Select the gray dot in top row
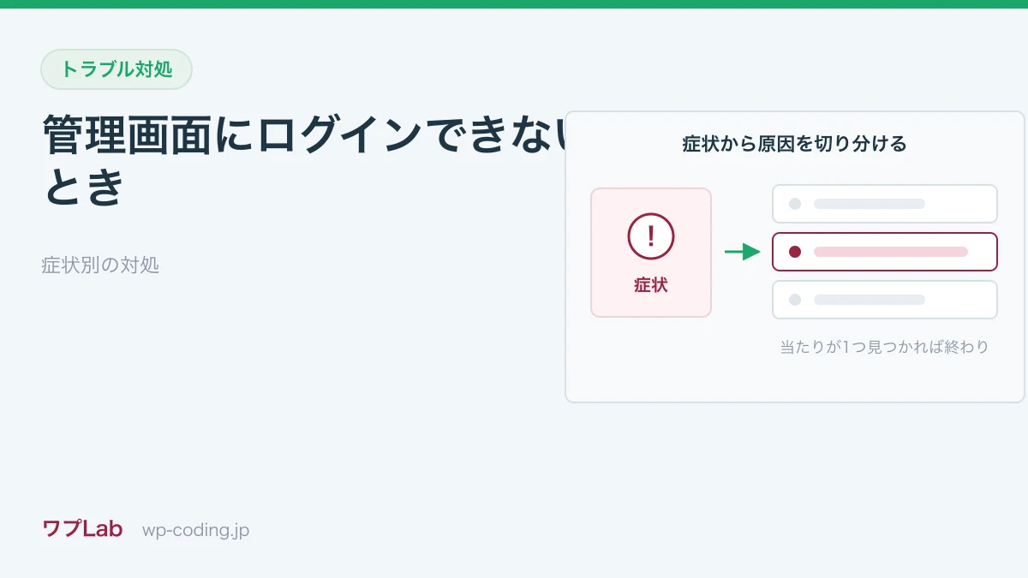The height and width of the screenshot is (578, 1028). pyautogui.click(x=795, y=204)
